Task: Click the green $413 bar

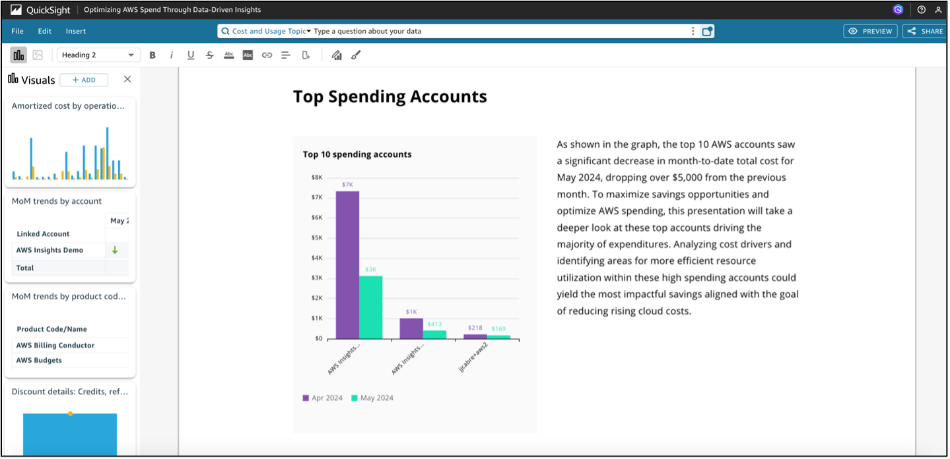Action: pos(434,334)
